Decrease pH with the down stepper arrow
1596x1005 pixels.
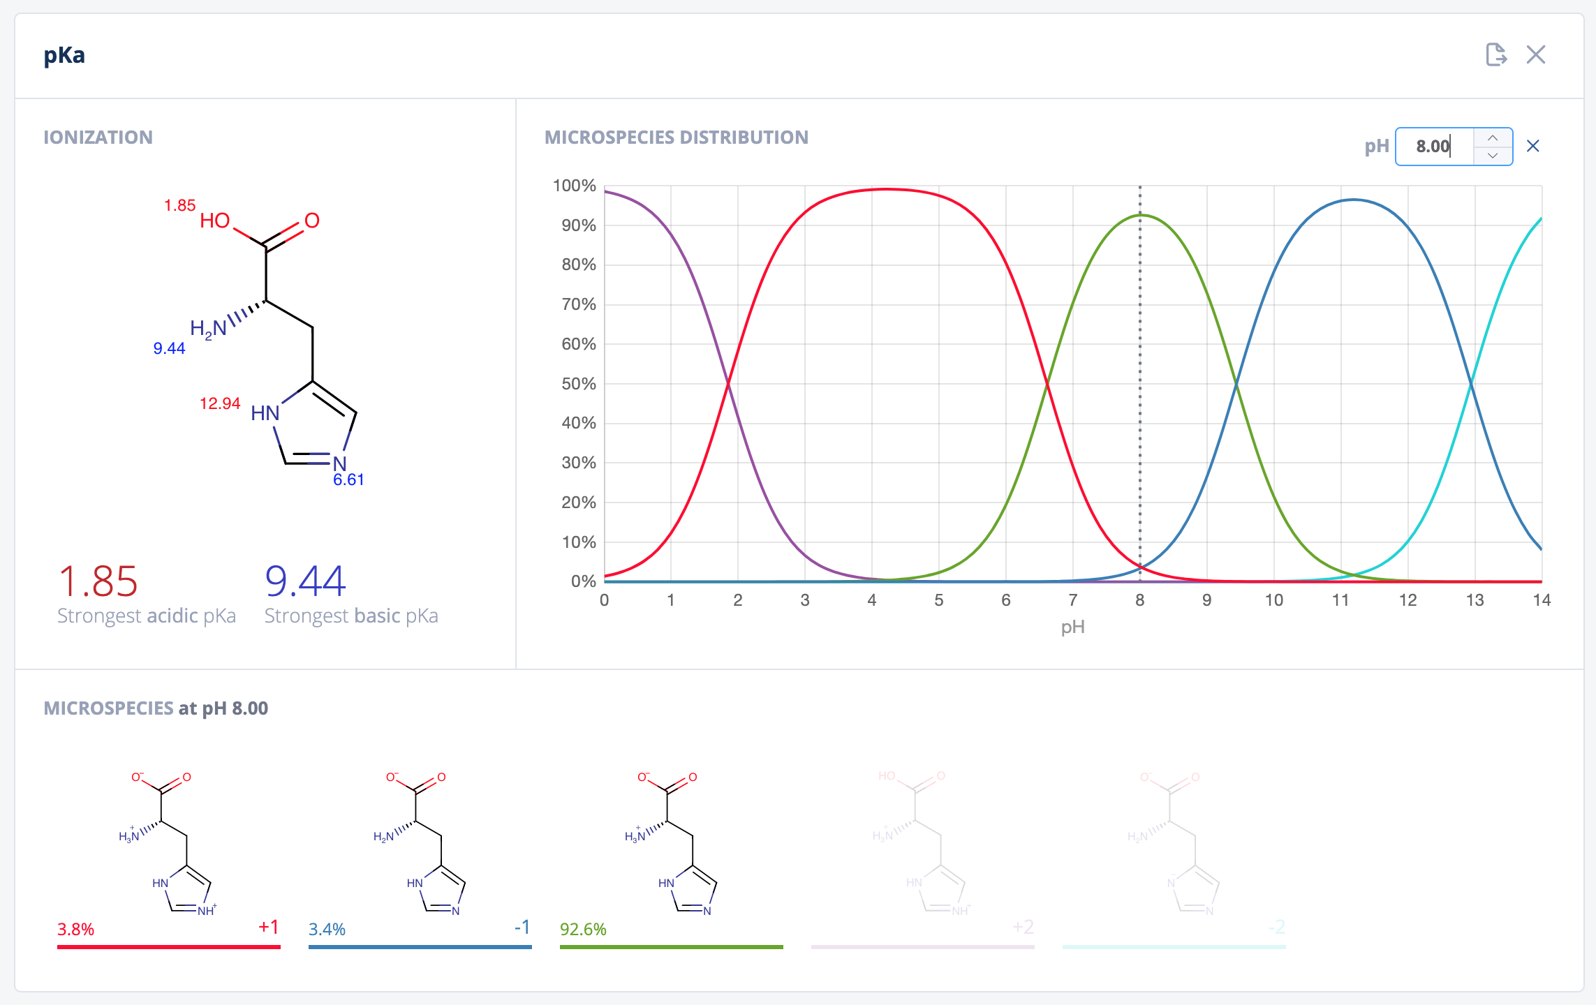click(x=1492, y=156)
